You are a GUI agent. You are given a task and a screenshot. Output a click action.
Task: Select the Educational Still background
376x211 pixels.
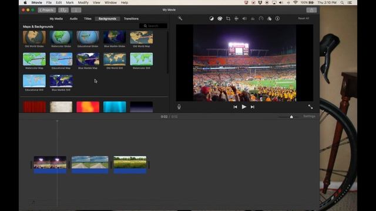pyautogui.click(x=34, y=81)
